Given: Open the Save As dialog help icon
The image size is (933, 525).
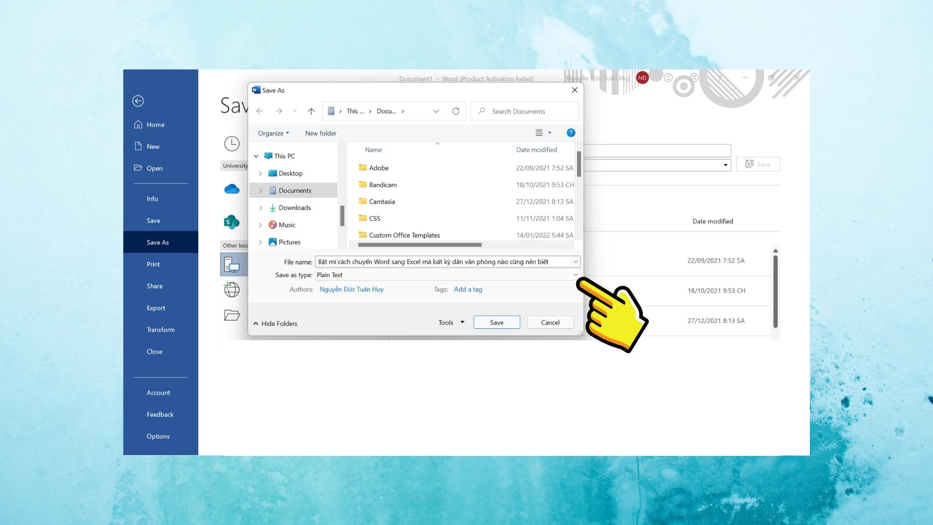Looking at the screenshot, I should (571, 133).
